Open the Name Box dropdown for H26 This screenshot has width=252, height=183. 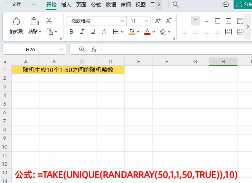[62, 49]
